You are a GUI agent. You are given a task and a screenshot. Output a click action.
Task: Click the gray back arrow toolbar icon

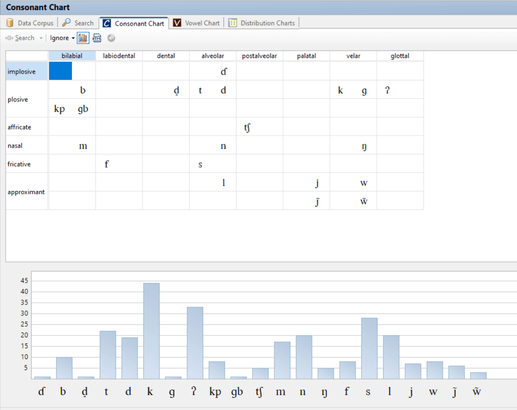111,38
